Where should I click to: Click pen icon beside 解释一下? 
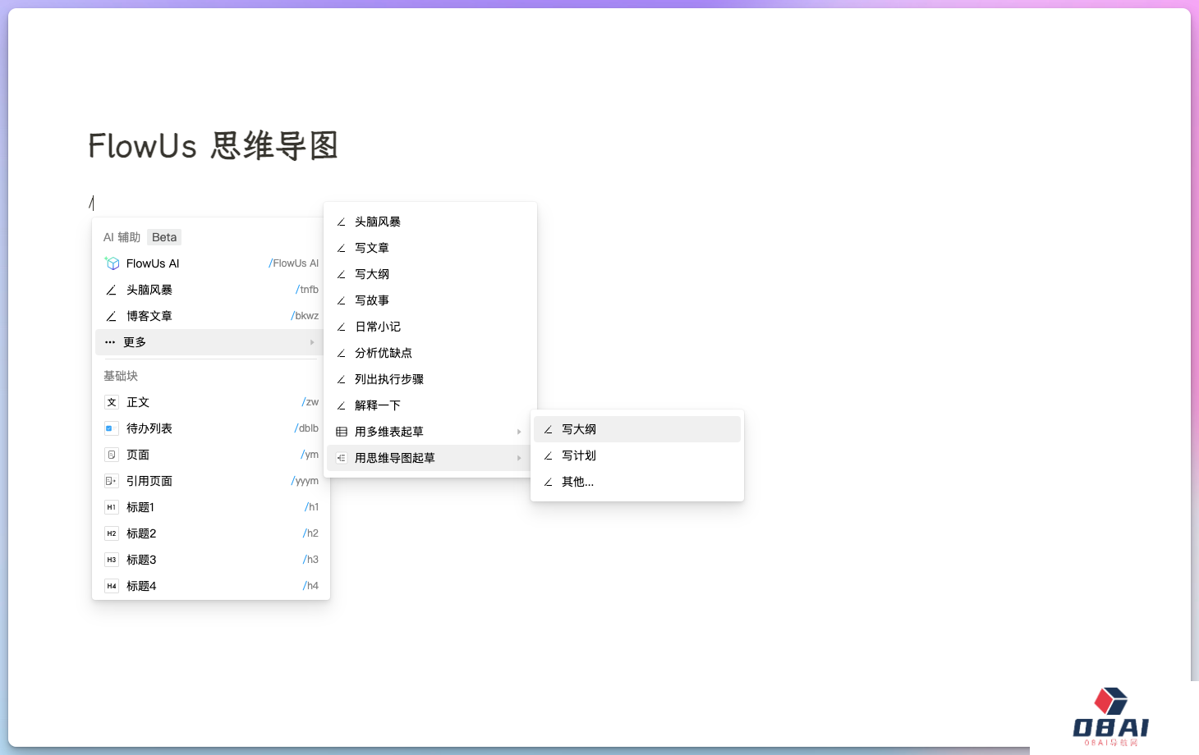341,405
